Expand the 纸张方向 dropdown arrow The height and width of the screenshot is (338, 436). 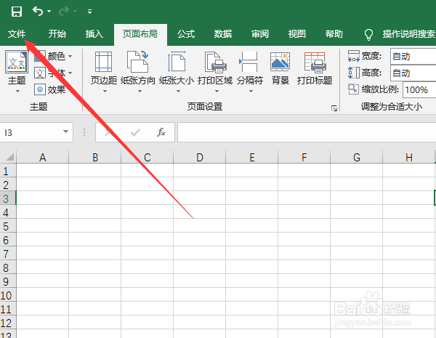(140, 92)
